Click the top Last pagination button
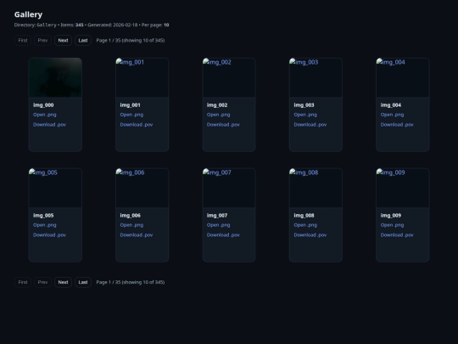Viewport: 458px width, 344px height. (83, 41)
